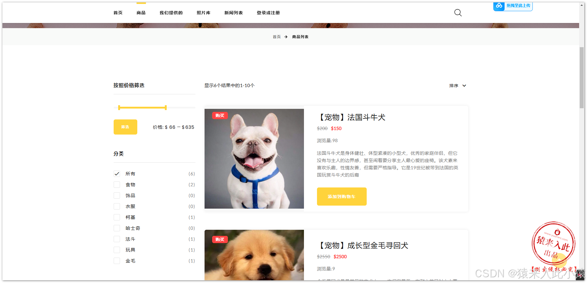The height and width of the screenshot is (283, 587).
Task: Click the 购买 badge on the Golden Retriever
Action: [x=220, y=239]
